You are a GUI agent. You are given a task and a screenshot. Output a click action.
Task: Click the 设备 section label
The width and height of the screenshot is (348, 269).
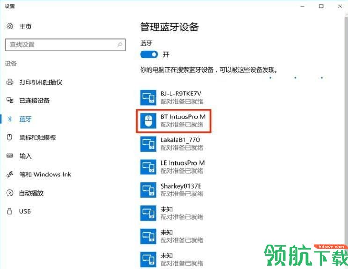point(11,64)
